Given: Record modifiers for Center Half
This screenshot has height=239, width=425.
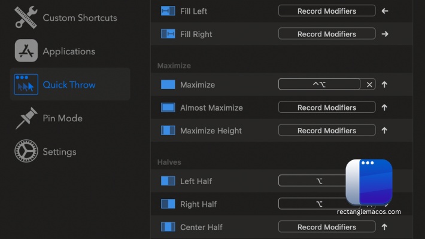Looking at the screenshot, I should pos(327,227).
